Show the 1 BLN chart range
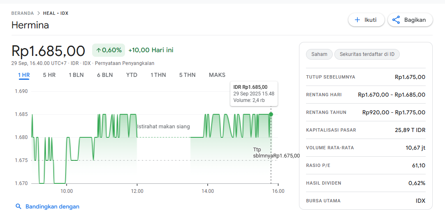 click(76, 75)
